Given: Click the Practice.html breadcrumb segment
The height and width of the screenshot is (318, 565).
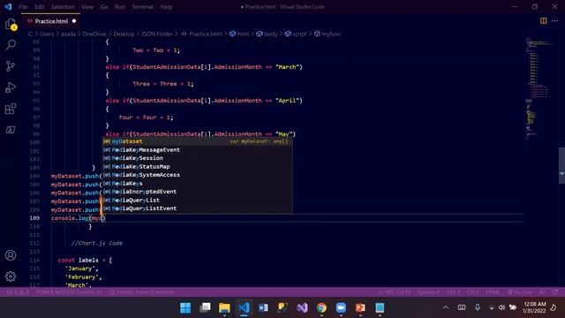Looking at the screenshot, I should click(x=206, y=34).
